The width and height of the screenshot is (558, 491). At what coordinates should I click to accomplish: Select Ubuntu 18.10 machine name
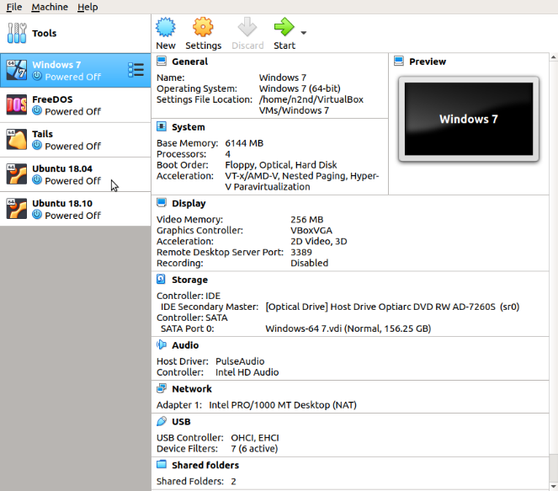click(62, 203)
